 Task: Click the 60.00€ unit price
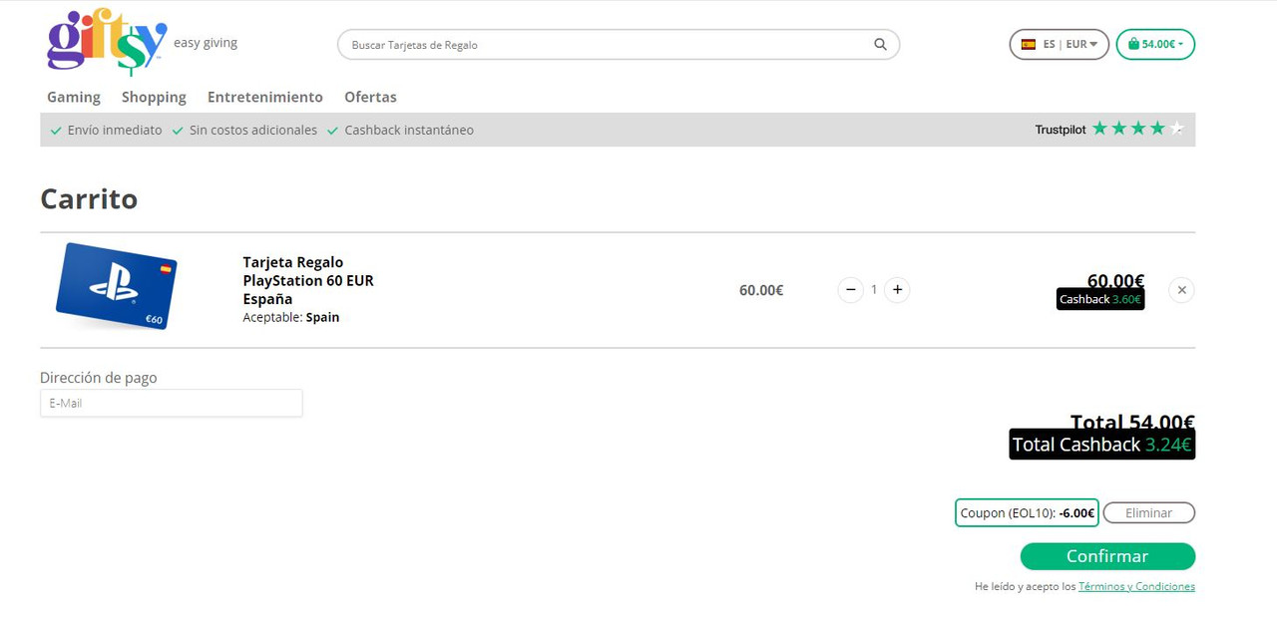pyautogui.click(x=761, y=290)
